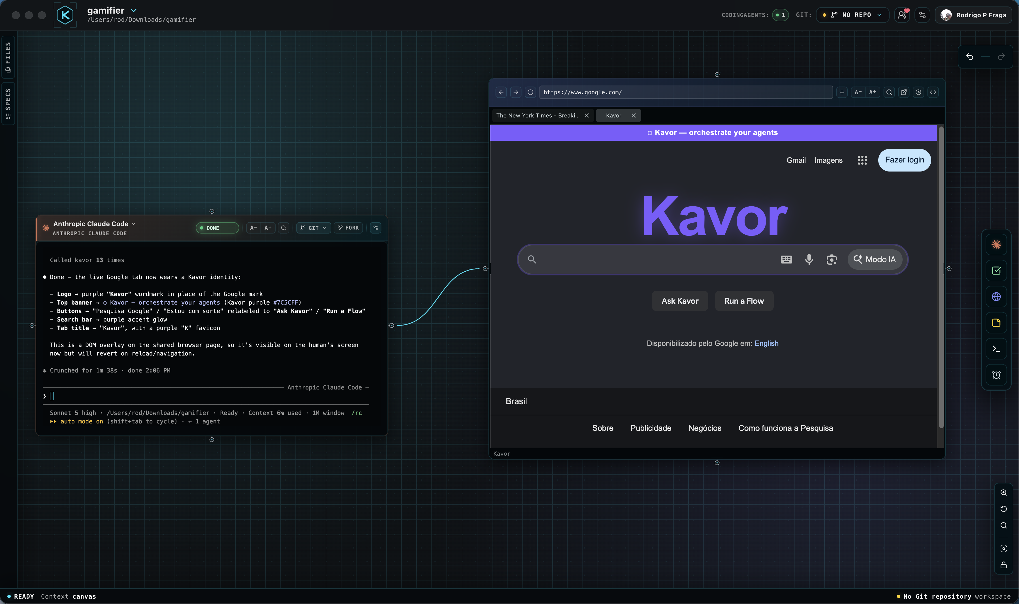Click the coding agents count badge
Image resolution: width=1019 pixels, height=604 pixels.
point(780,15)
